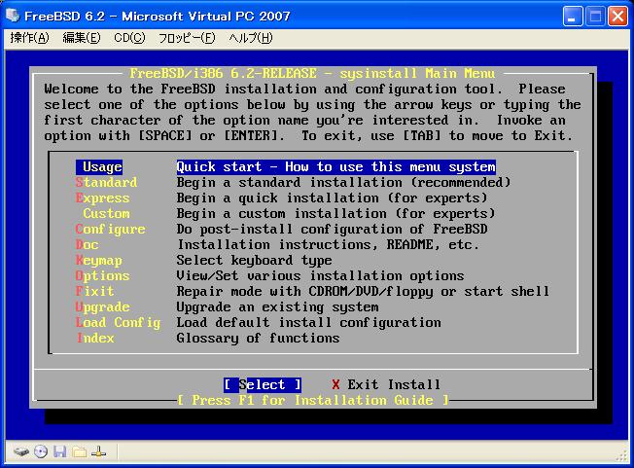This screenshot has width=634, height=468.
Task: Select the Keymap option
Action: 98,261
